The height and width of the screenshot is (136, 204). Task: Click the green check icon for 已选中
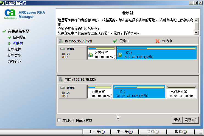pyautogui.click(x=115, y=41)
